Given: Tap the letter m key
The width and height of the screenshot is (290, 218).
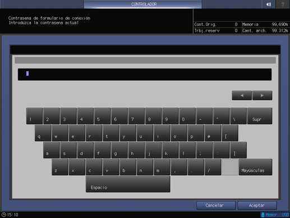Looking at the screenshot, I should click(162, 167).
